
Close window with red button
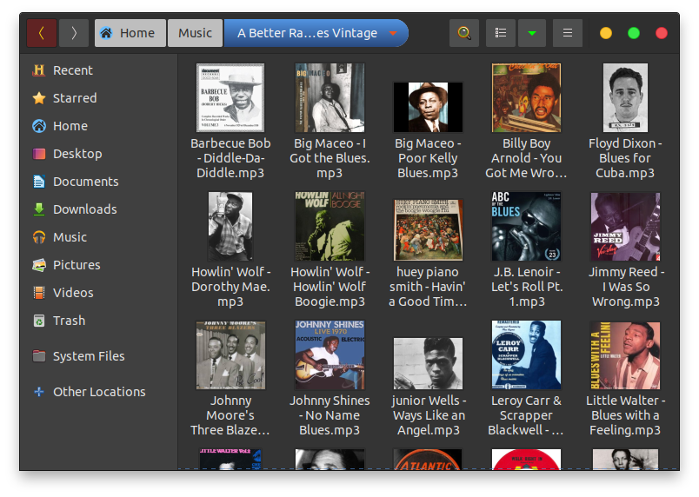click(x=662, y=33)
